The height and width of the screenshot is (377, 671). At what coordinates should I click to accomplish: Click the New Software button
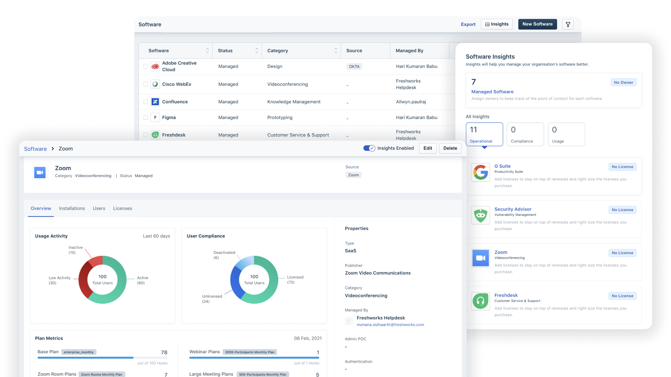(x=537, y=24)
